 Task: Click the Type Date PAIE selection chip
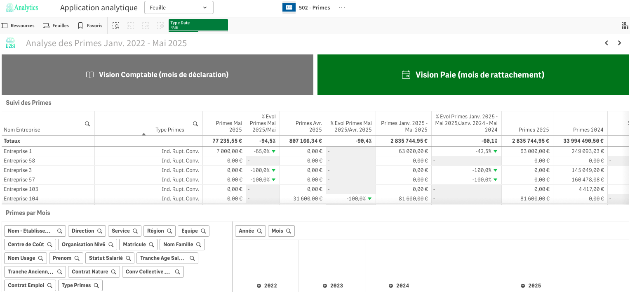tap(198, 25)
